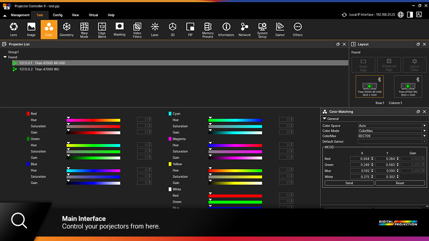
Task: Open the Lens task tool
Action: 14,29
